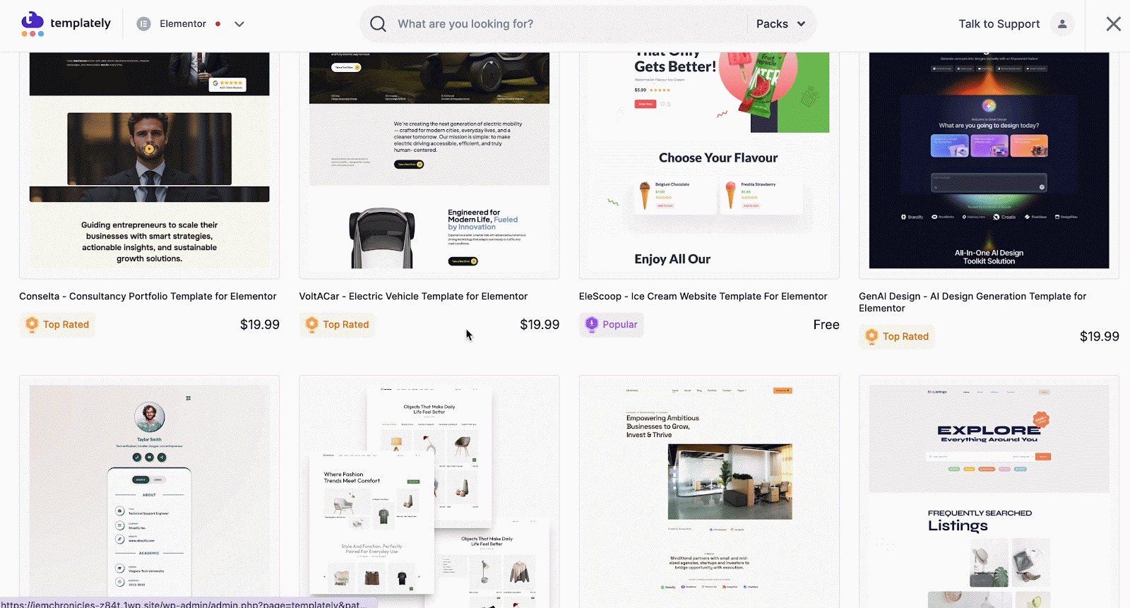
Task: Open VoltACar electric vehicle template thumbnail
Action: [x=429, y=165]
